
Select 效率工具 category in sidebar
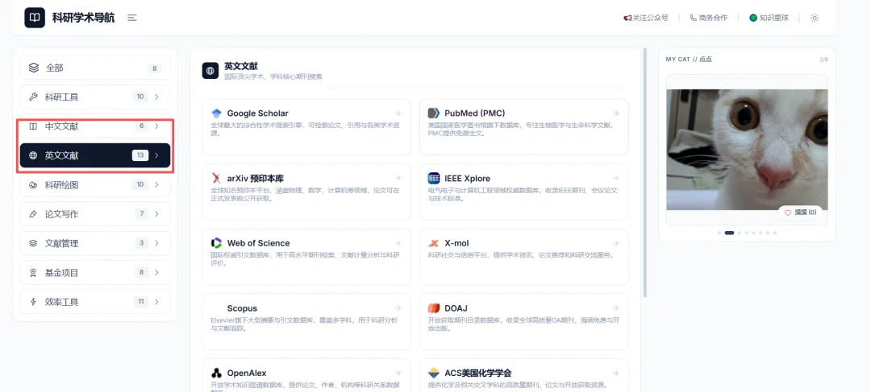pyautogui.click(x=95, y=302)
